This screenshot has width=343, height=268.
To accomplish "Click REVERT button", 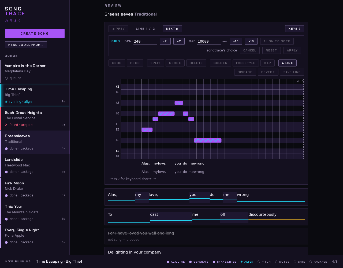I will click(x=268, y=72).
